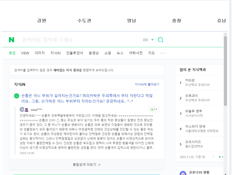Click 시사상식사전 source text
This screenshot has height=175, width=232.
click(194, 116)
